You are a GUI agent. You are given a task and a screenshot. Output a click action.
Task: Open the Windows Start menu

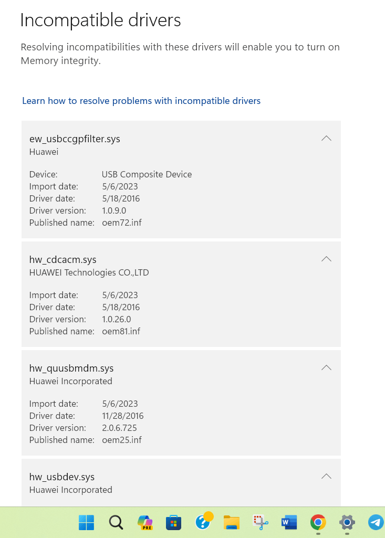(x=86, y=522)
